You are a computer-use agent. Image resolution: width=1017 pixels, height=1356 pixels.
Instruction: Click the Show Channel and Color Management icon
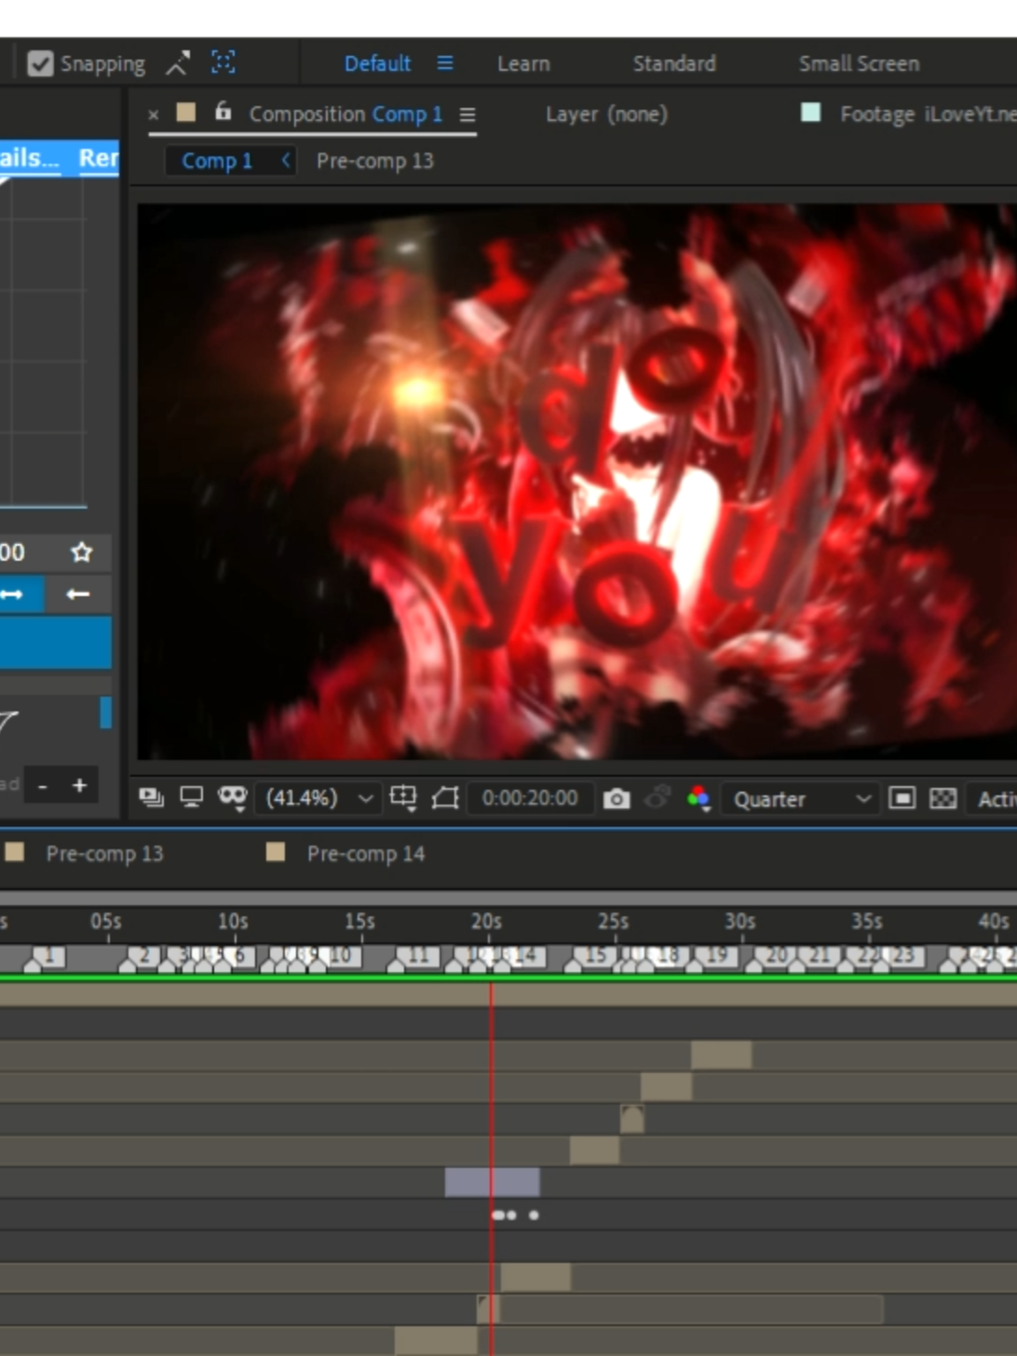click(698, 798)
